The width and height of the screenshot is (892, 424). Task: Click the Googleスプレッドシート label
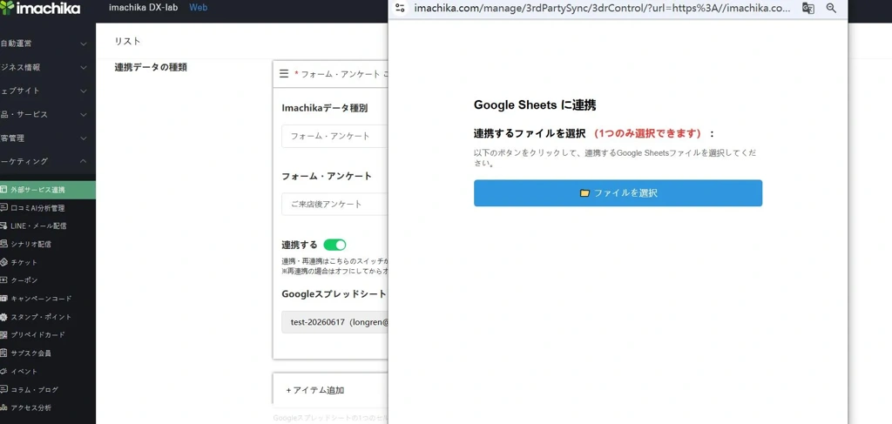(x=334, y=294)
